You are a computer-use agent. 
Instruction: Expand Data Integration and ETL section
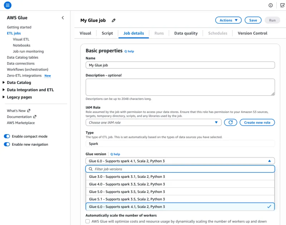(4, 90)
